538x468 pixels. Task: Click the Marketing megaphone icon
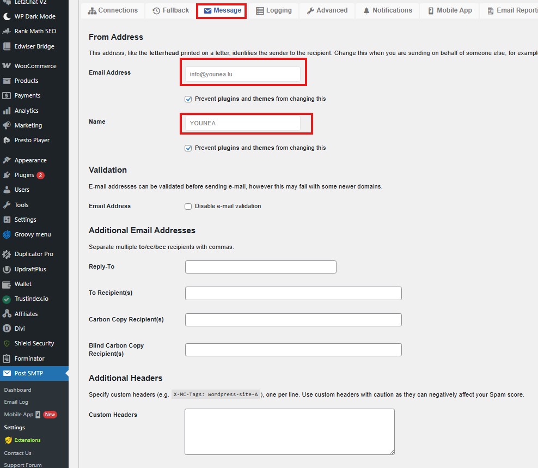[x=7, y=125]
